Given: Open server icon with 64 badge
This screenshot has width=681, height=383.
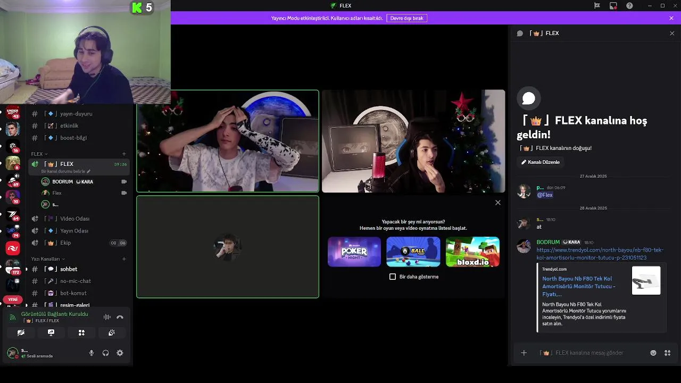Looking at the screenshot, I should coord(13,214).
